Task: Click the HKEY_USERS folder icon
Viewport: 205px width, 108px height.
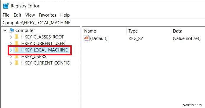Action: pos(17,57)
